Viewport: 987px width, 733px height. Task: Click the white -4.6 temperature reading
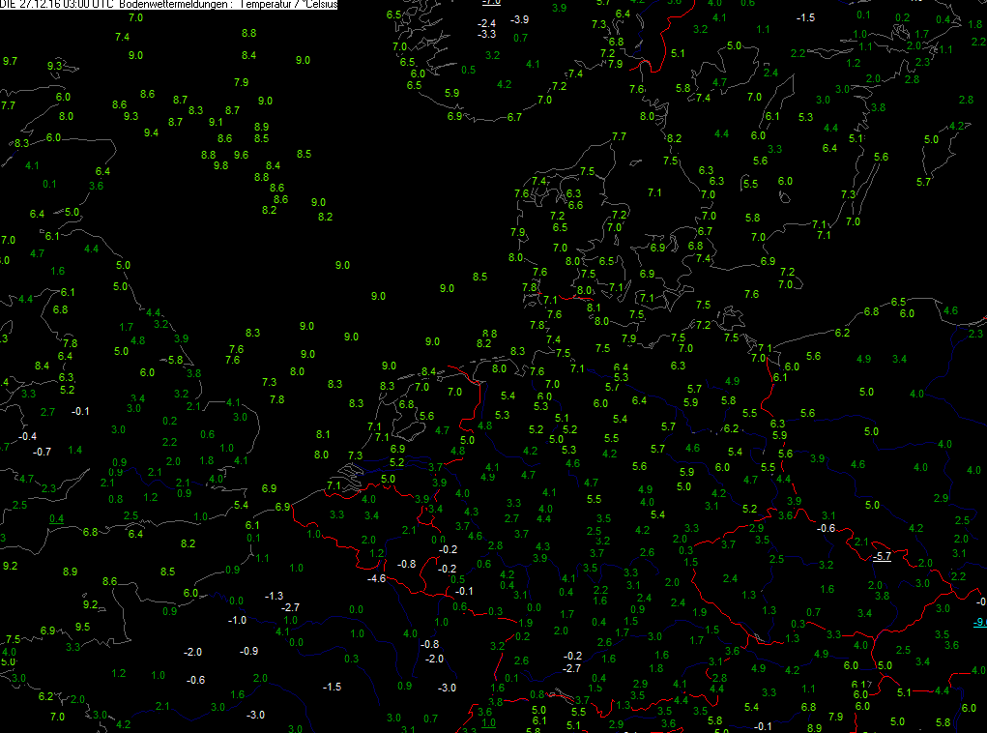[x=376, y=578]
